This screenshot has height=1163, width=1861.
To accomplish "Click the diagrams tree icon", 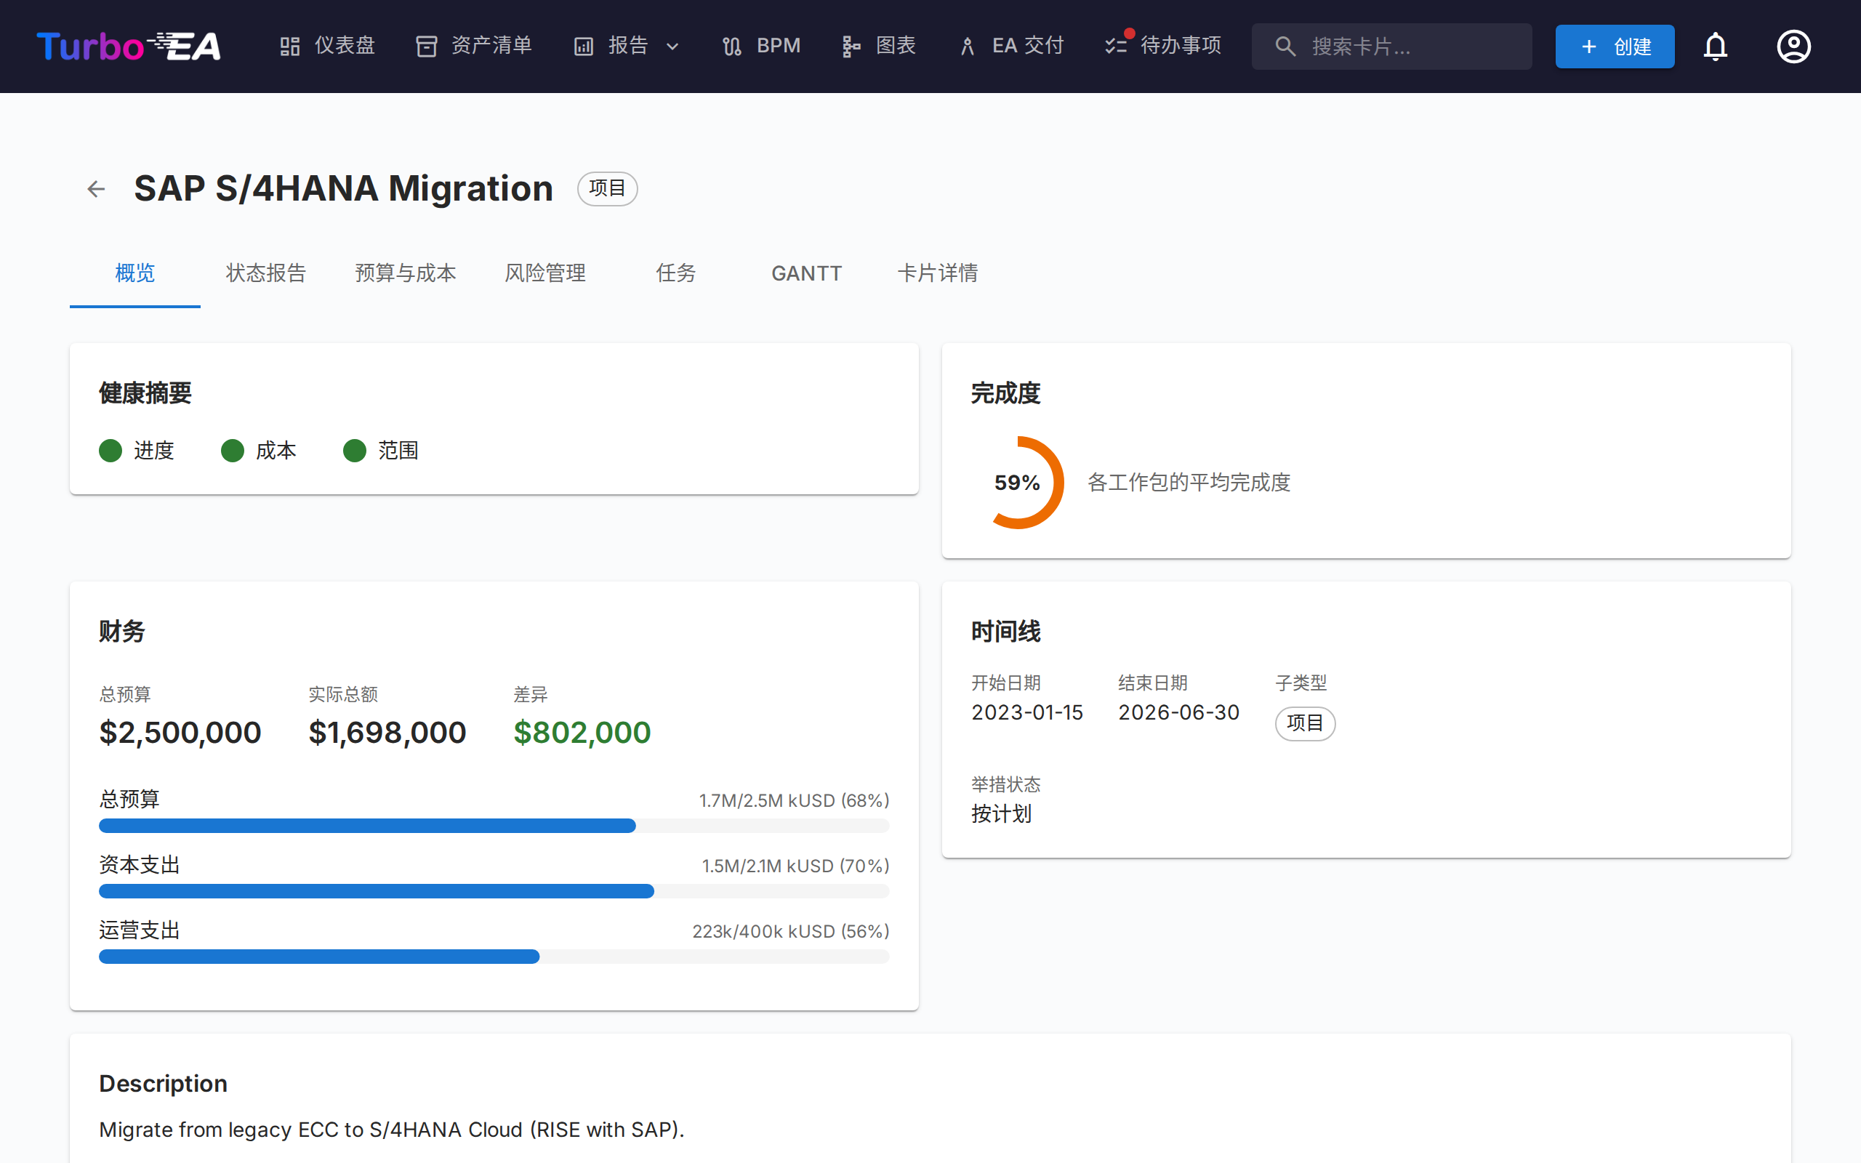I will (x=851, y=46).
